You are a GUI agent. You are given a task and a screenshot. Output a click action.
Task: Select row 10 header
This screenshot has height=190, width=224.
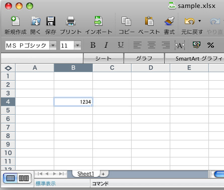[x=8, y=153]
